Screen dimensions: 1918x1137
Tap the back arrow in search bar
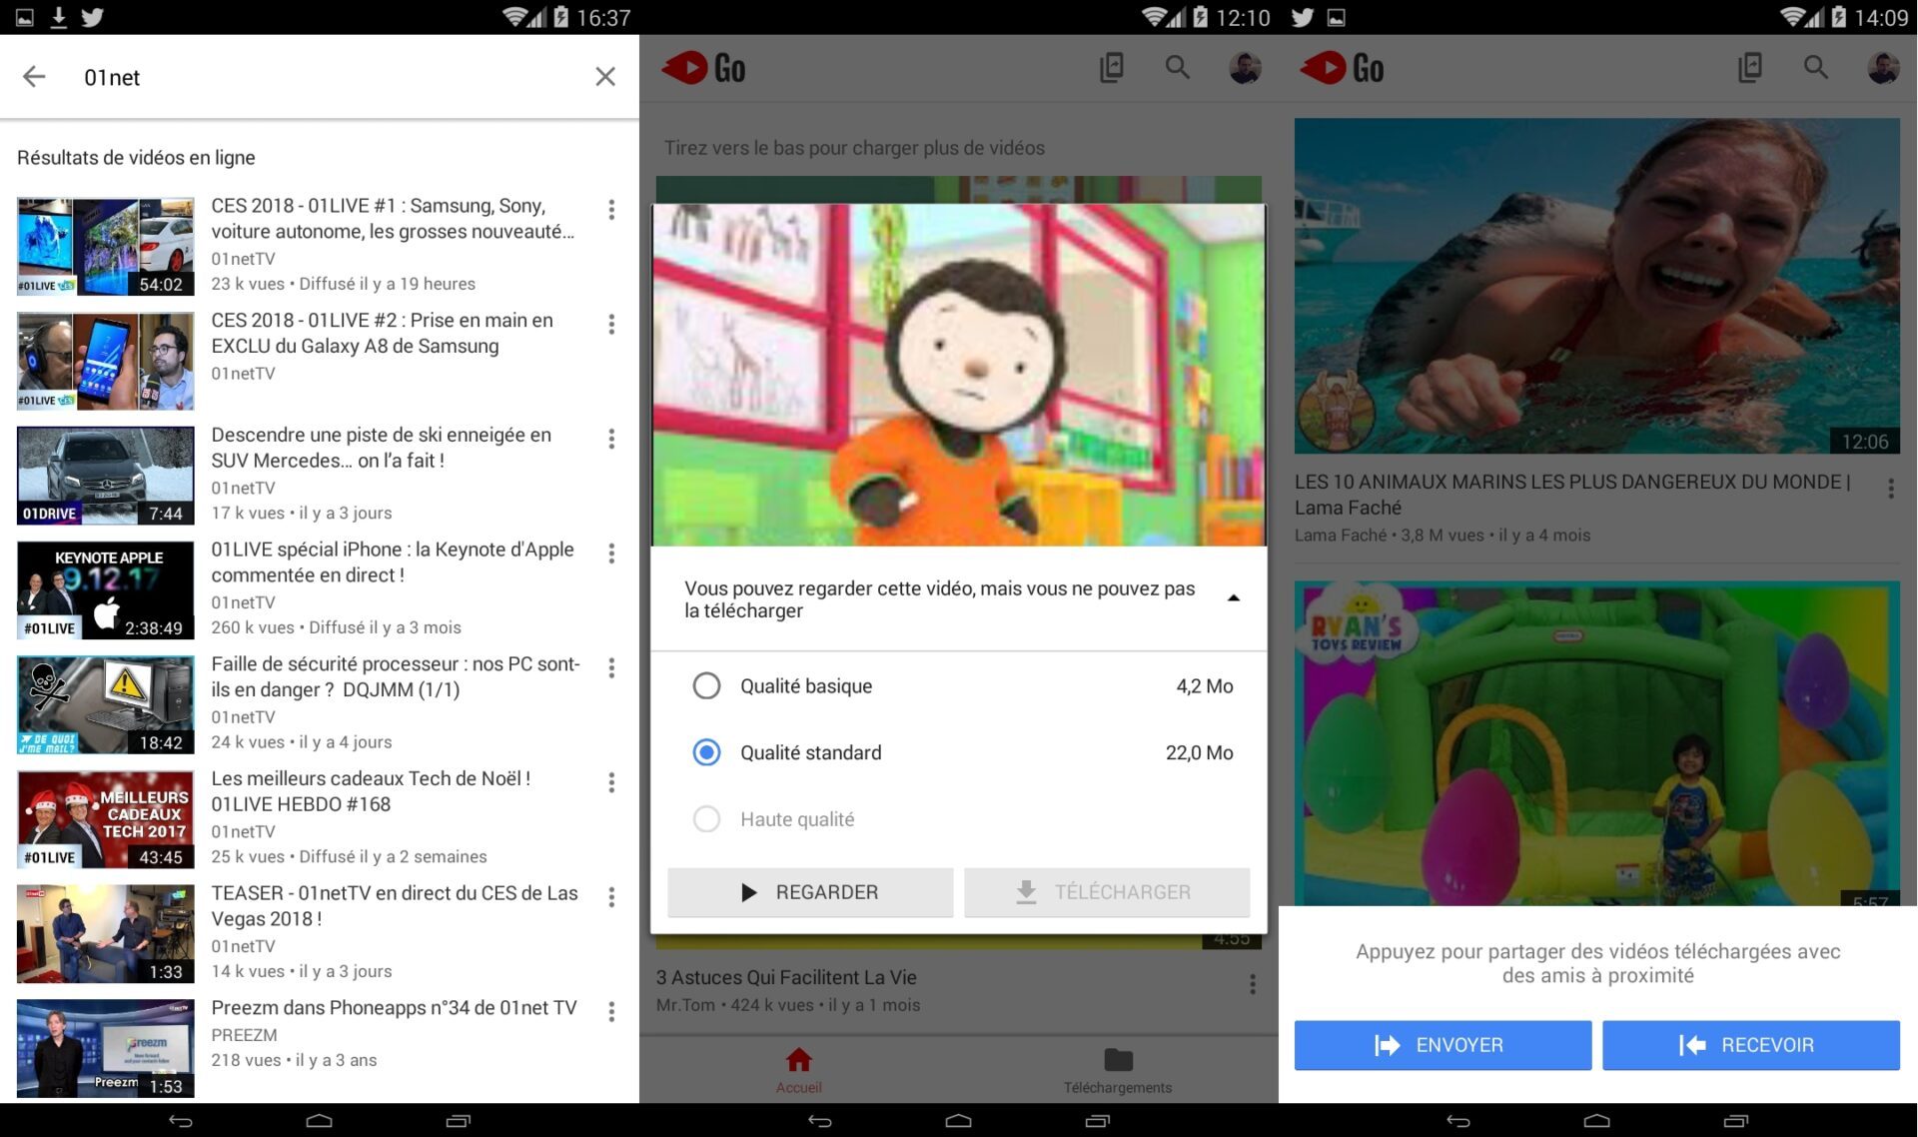[x=34, y=77]
